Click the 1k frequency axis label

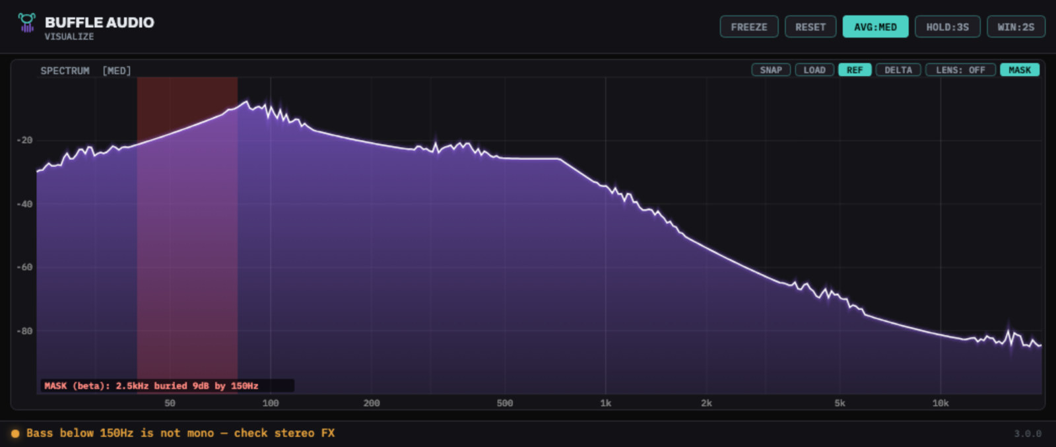pyautogui.click(x=606, y=403)
